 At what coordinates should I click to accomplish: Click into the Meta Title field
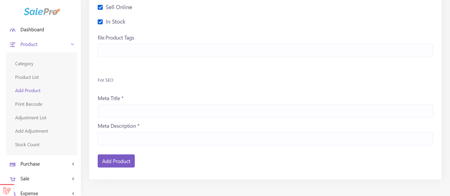(x=265, y=111)
